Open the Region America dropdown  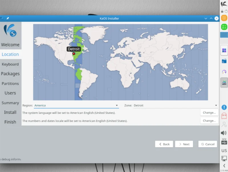point(76,105)
